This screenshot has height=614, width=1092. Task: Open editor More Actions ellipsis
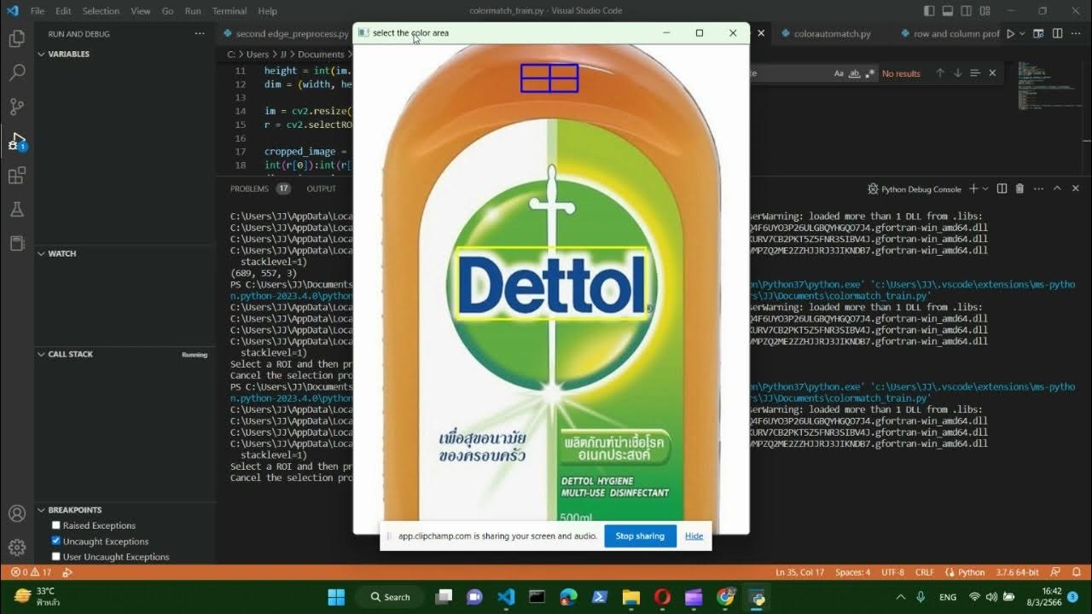pos(1076,34)
